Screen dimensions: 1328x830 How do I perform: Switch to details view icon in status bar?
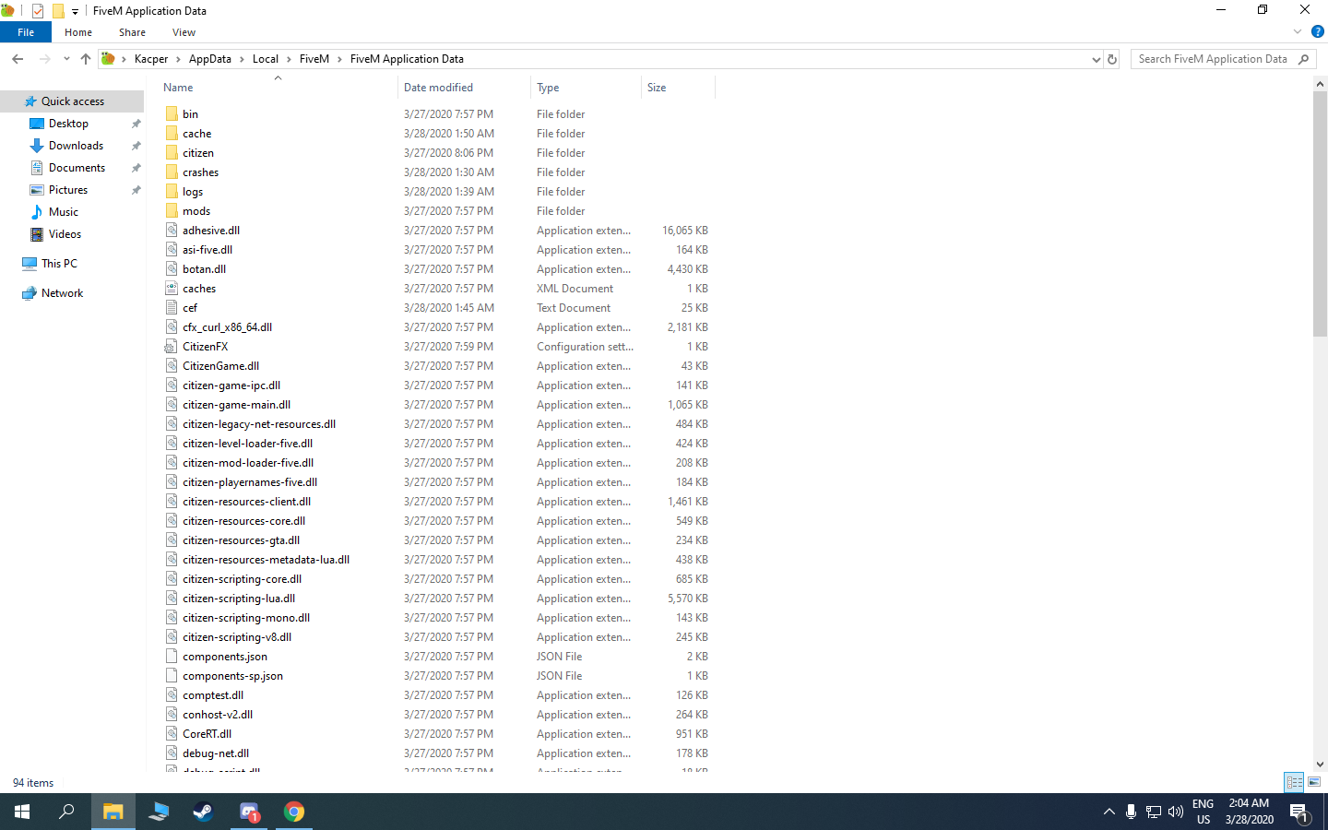click(x=1295, y=782)
